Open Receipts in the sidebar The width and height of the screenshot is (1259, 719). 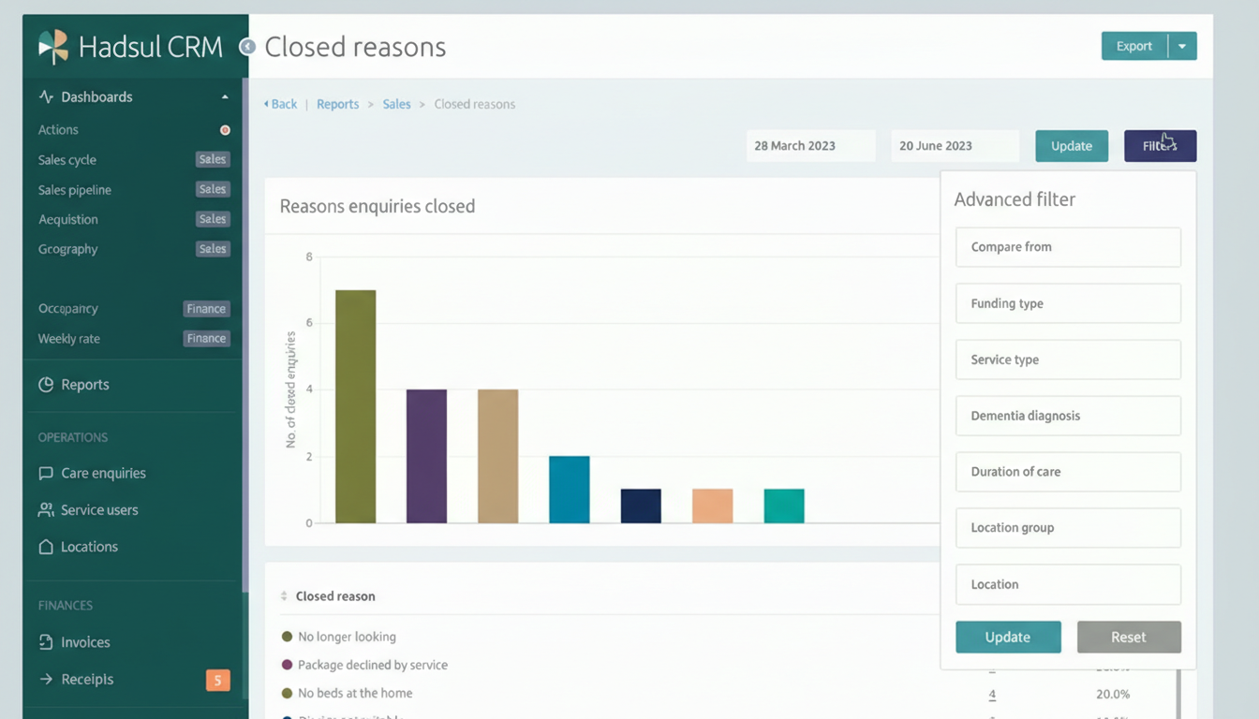87,680
